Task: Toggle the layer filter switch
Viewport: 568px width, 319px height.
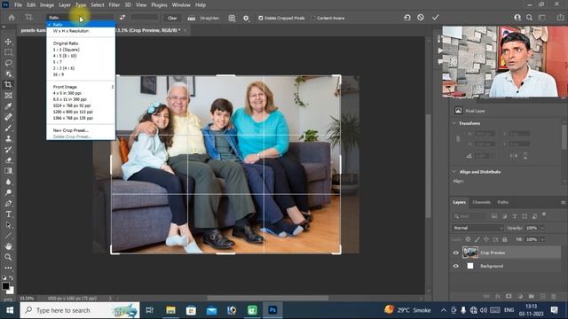Action: [x=544, y=214]
